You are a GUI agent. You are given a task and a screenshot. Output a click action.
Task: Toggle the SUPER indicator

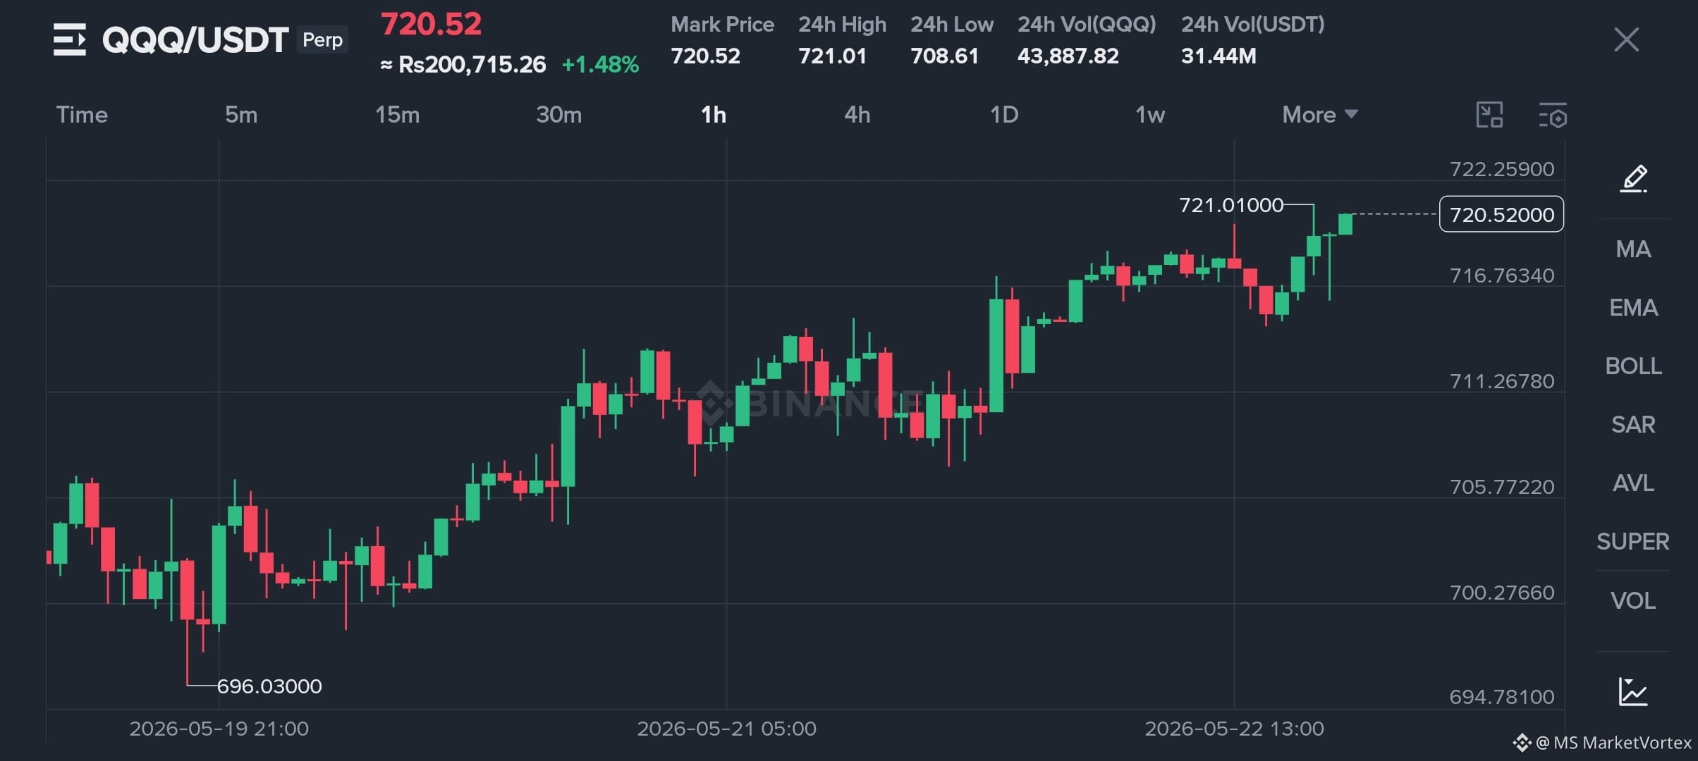1633,541
